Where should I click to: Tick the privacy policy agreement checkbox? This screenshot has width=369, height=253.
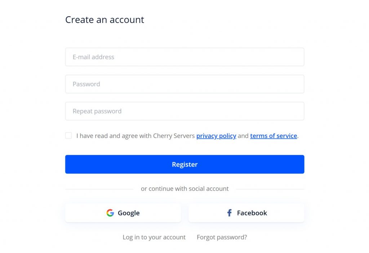click(68, 135)
